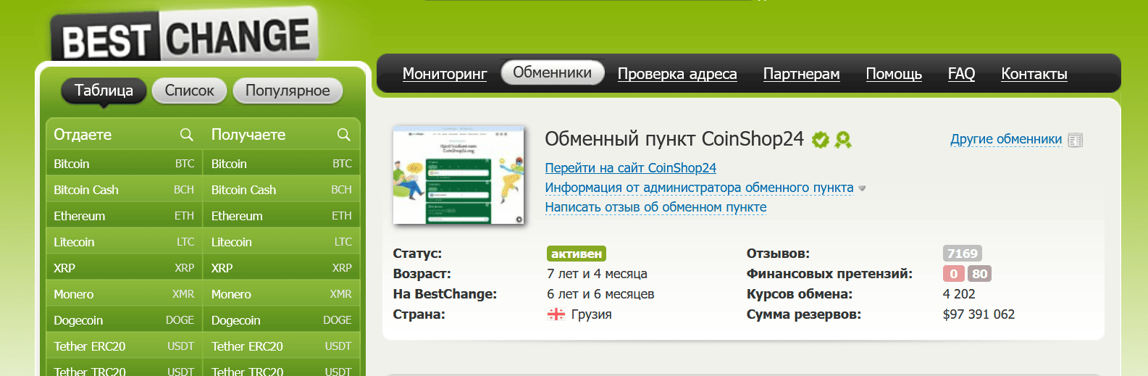The height and width of the screenshot is (376, 1148).
Task: Open Информация от администратора обменного пункта link
Action: click(699, 188)
